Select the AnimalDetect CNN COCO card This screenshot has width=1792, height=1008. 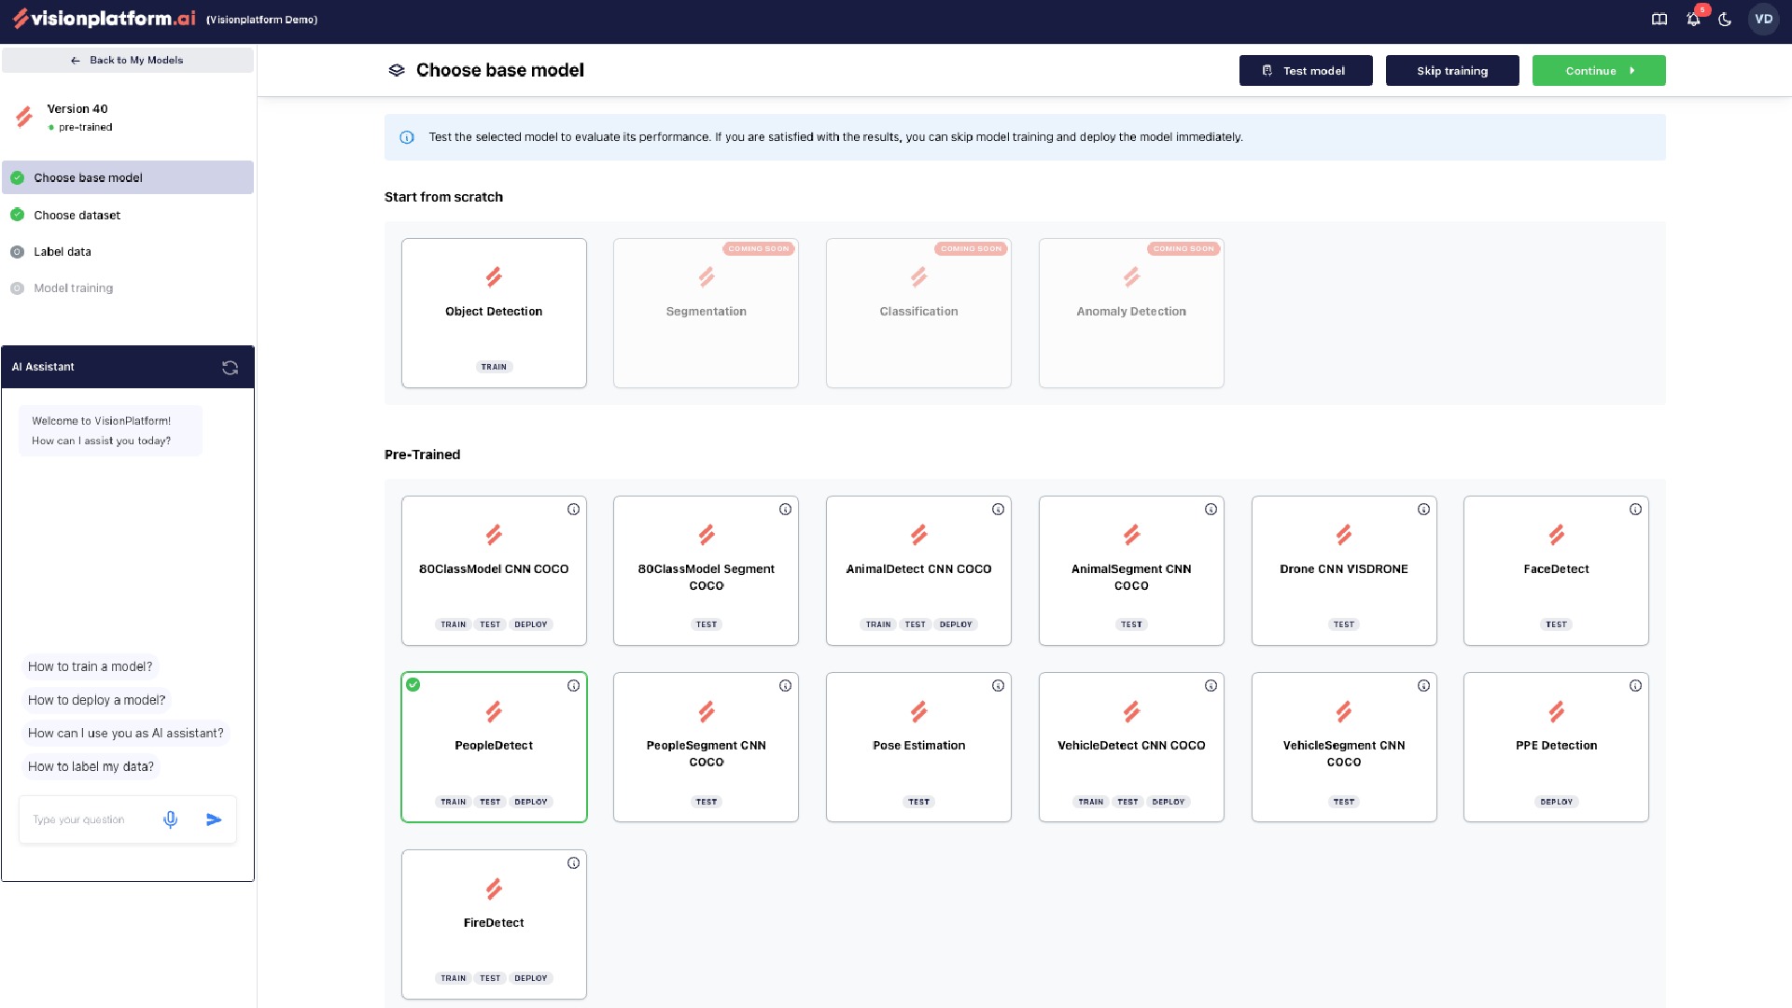[918, 570]
